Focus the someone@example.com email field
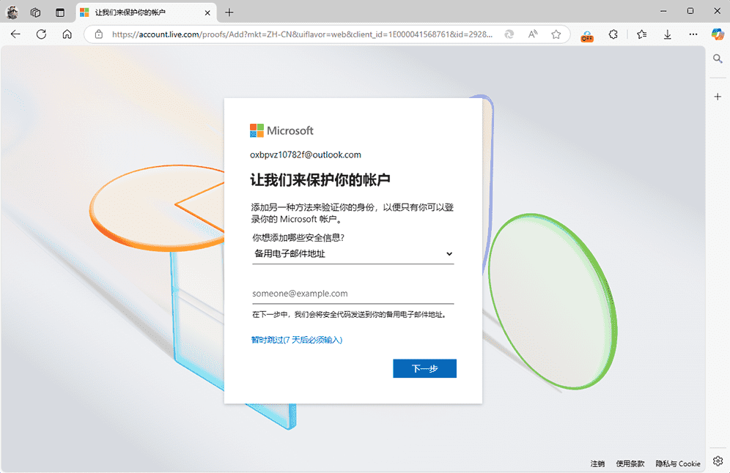The height and width of the screenshot is (473, 730). (x=353, y=294)
